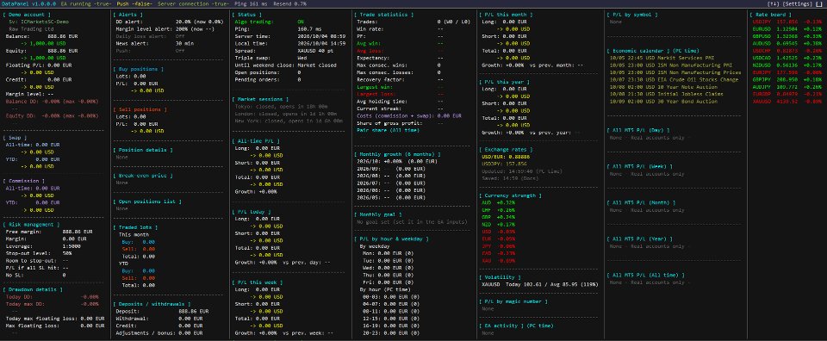827x341 pixels.
Task: Click the 'USD/EUR: 0.88886' rate line
Action: [x=506, y=157]
